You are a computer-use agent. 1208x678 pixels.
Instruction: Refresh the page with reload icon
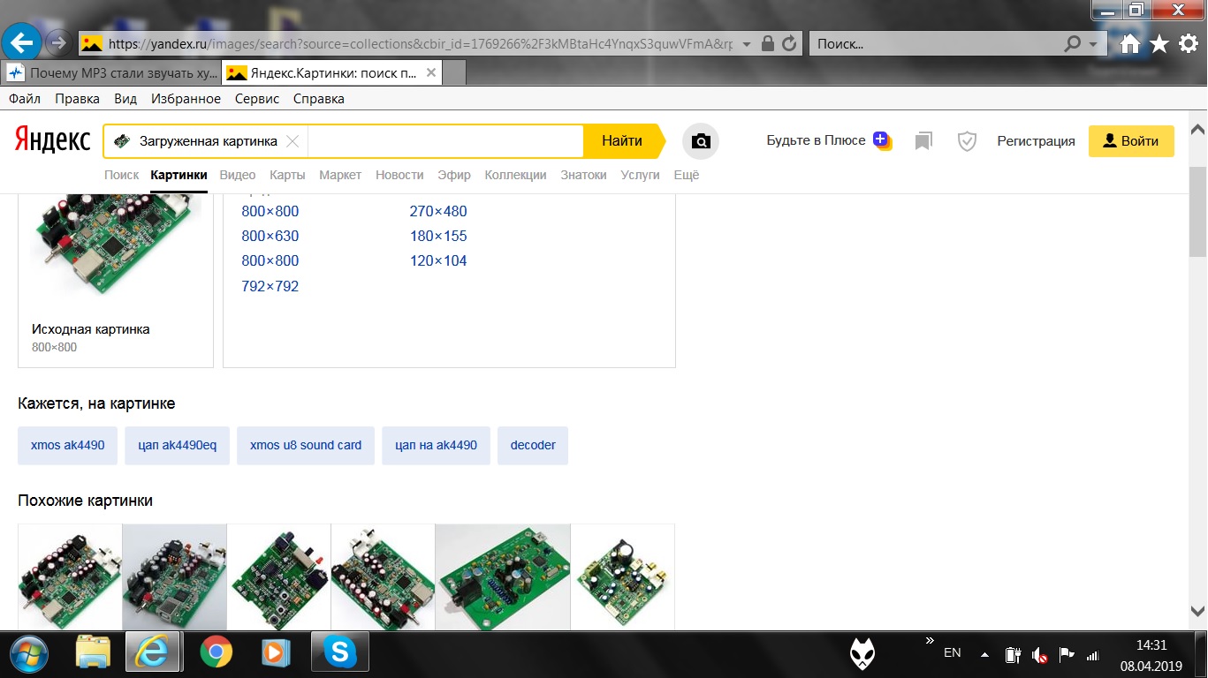(790, 43)
